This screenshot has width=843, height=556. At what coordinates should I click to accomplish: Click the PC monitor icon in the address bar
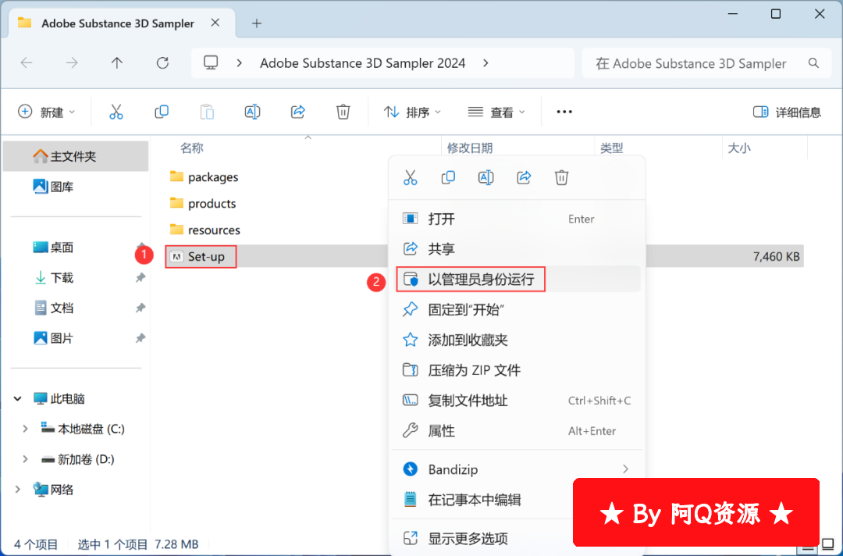211,63
